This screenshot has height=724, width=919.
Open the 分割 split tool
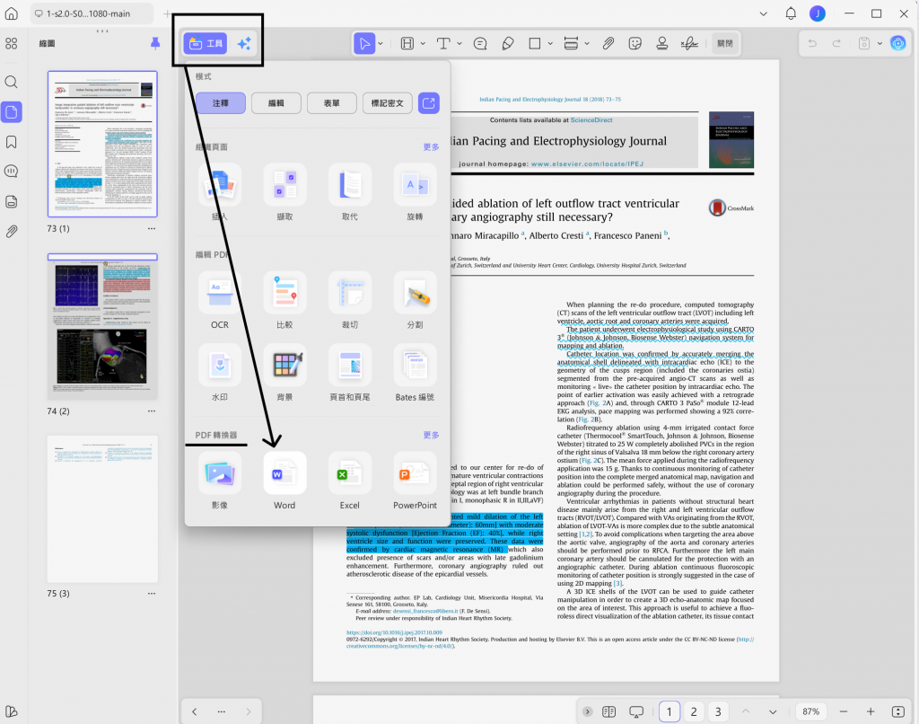click(x=415, y=300)
